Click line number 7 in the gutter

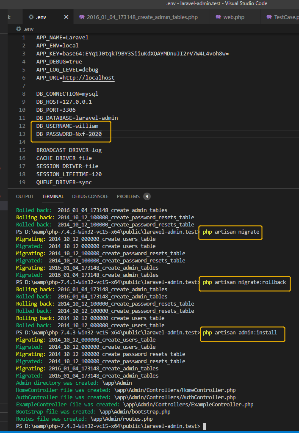click(24, 85)
